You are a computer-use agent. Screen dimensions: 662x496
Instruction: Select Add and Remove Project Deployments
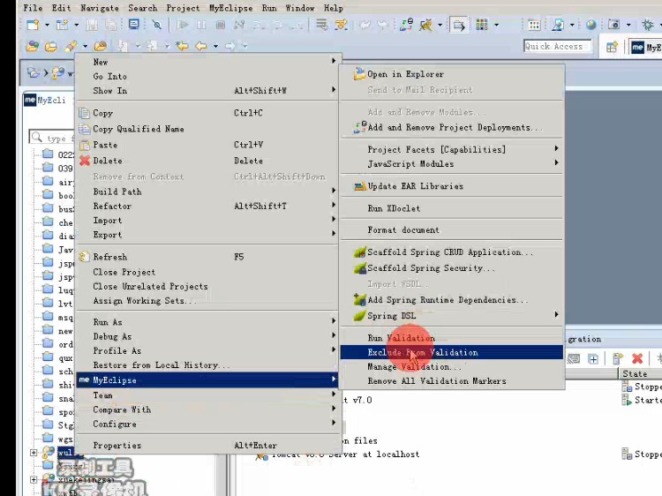pyautogui.click(x=452, y=127)
